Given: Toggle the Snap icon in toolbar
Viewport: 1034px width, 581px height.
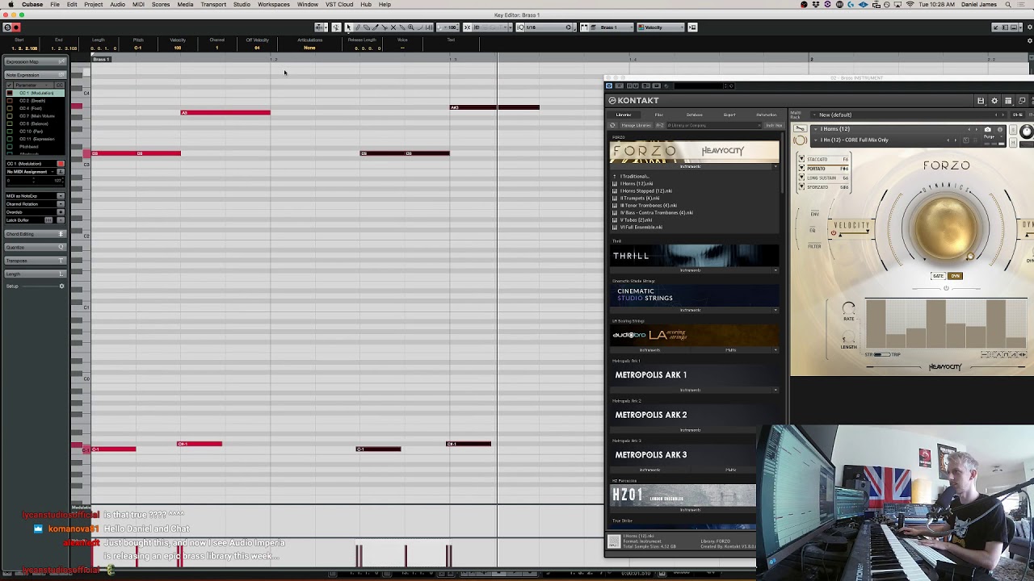Looking at the screenshot, I should 468,27.
